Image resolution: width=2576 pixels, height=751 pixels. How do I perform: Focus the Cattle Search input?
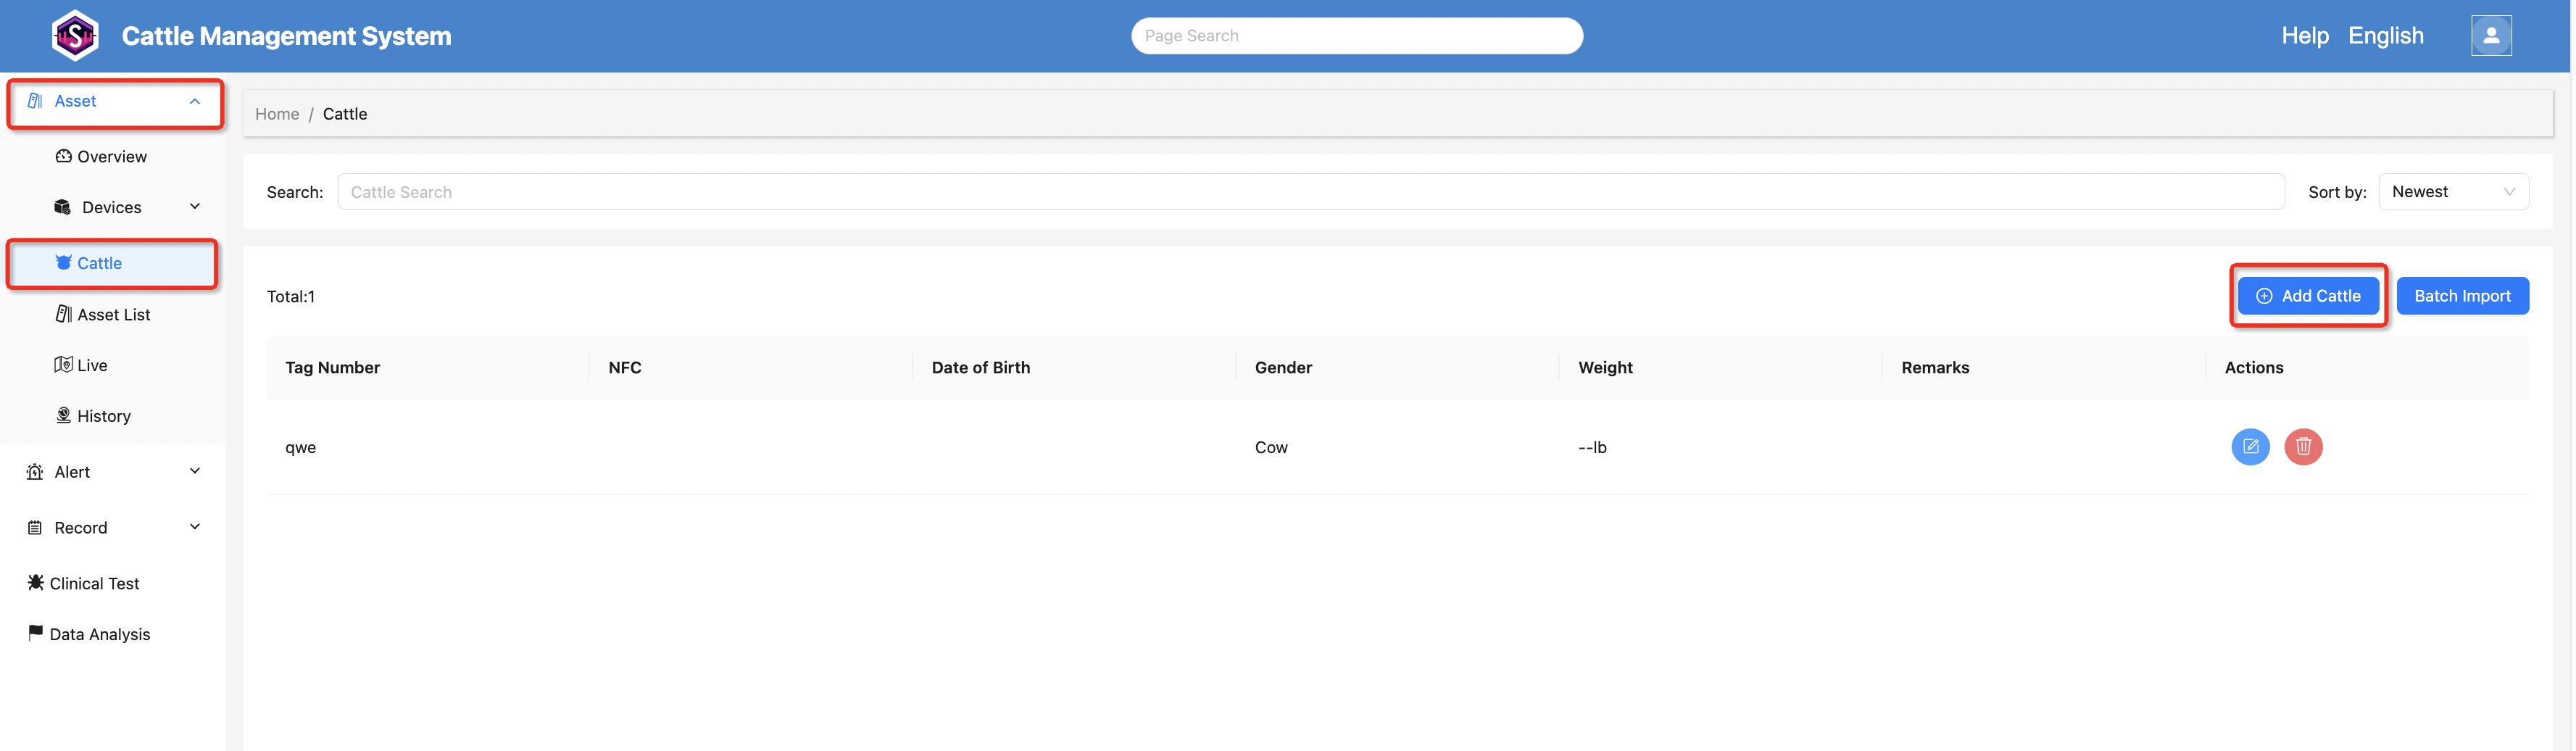1310,192
